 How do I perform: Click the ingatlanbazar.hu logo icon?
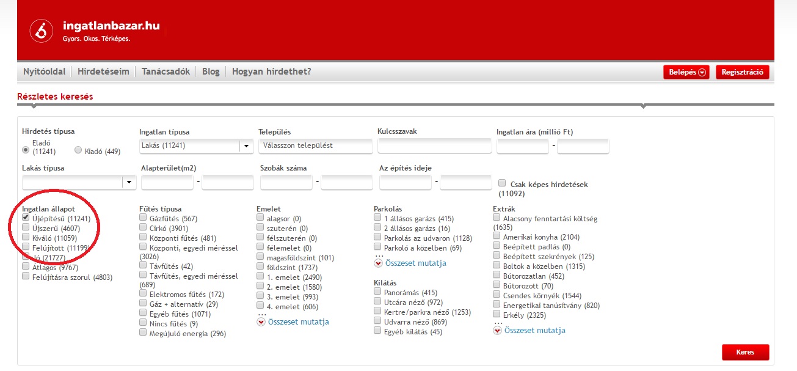pyautogui.click(x=42, y=31)
